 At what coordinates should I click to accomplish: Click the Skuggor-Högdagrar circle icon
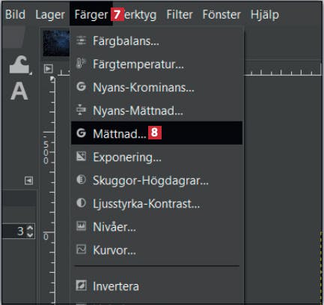point(81,180)
